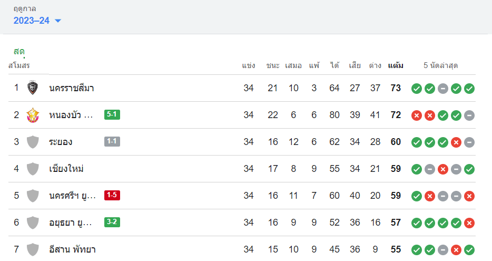492x261 pixels.
Task: Open team เชียงใหม่ link
Action: click(66, 169)
